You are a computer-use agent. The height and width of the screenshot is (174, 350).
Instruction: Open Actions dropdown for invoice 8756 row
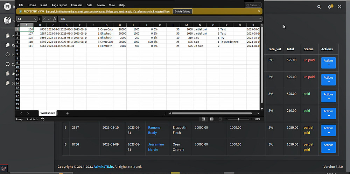coord(328,147)
